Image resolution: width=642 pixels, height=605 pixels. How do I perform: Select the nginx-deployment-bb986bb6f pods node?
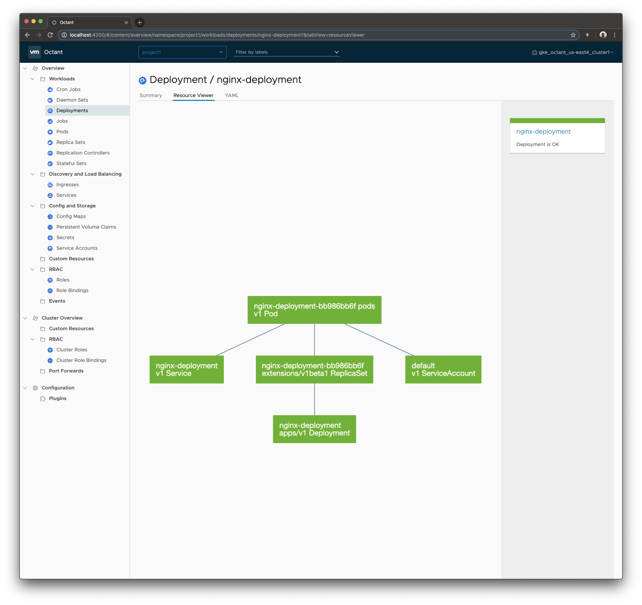point(314,310)
